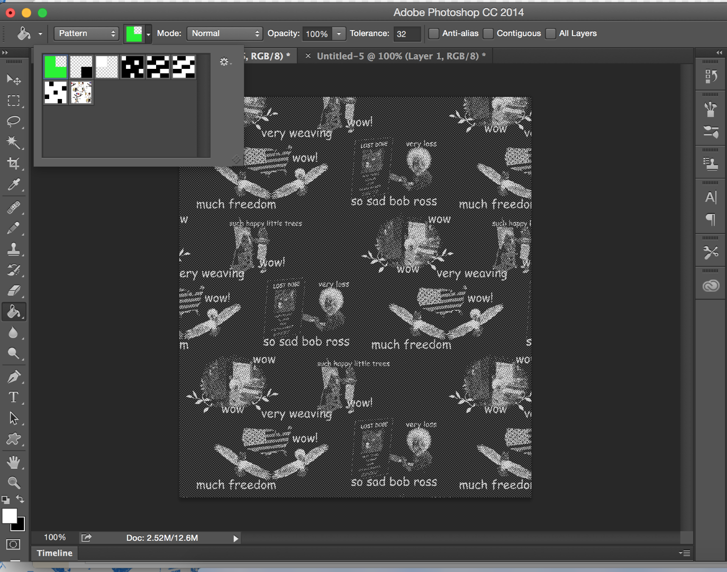This screenshot has width=727, height=572.
Task: Switch to the Hand tool
Action: 14,462
